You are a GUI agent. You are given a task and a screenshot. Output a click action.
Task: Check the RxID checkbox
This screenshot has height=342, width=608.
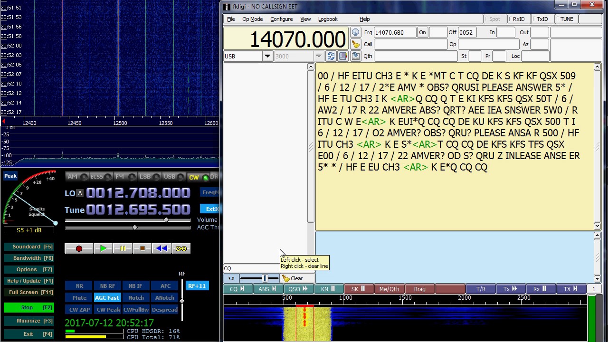coord(518,19)
